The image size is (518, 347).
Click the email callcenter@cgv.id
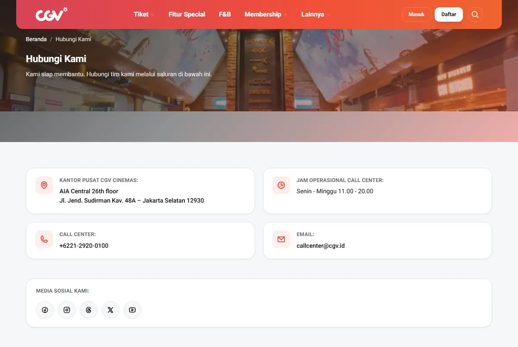point(321,246)
